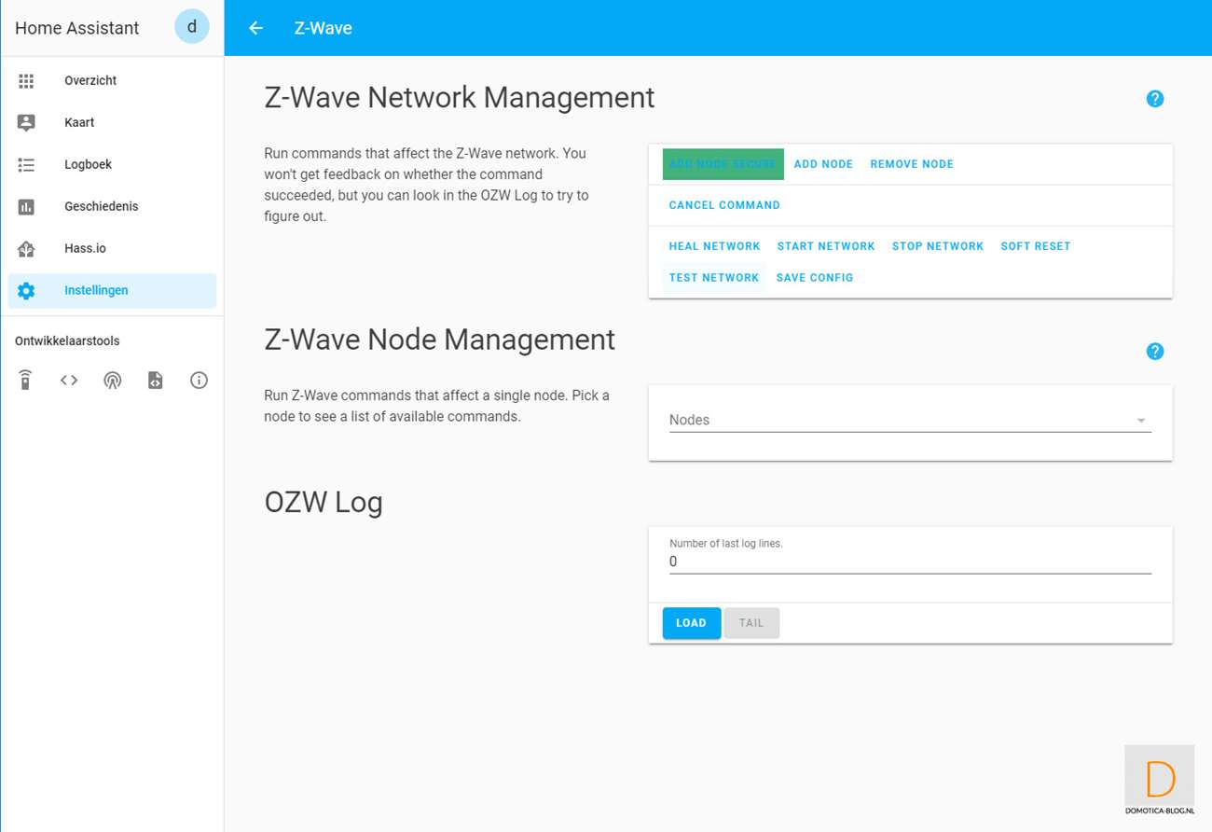Viewport: 1212px width, 832px height.
Task: Click the "Z-Wave" header title
Action: 323,28
